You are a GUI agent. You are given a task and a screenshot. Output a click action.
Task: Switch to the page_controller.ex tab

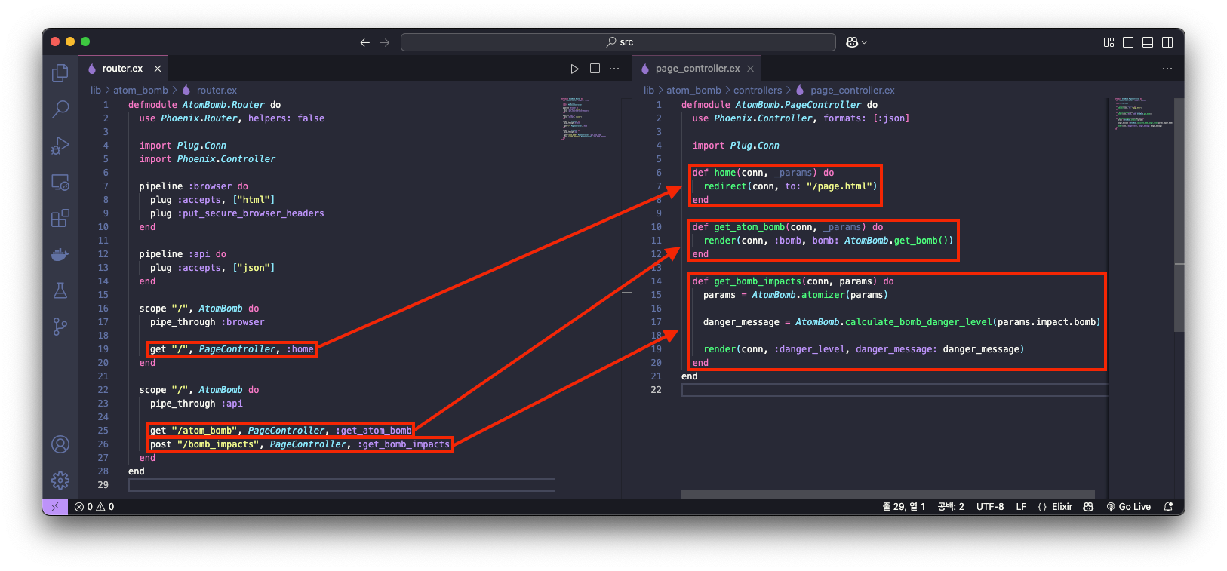pyautogui.click(x=697, y=69)
